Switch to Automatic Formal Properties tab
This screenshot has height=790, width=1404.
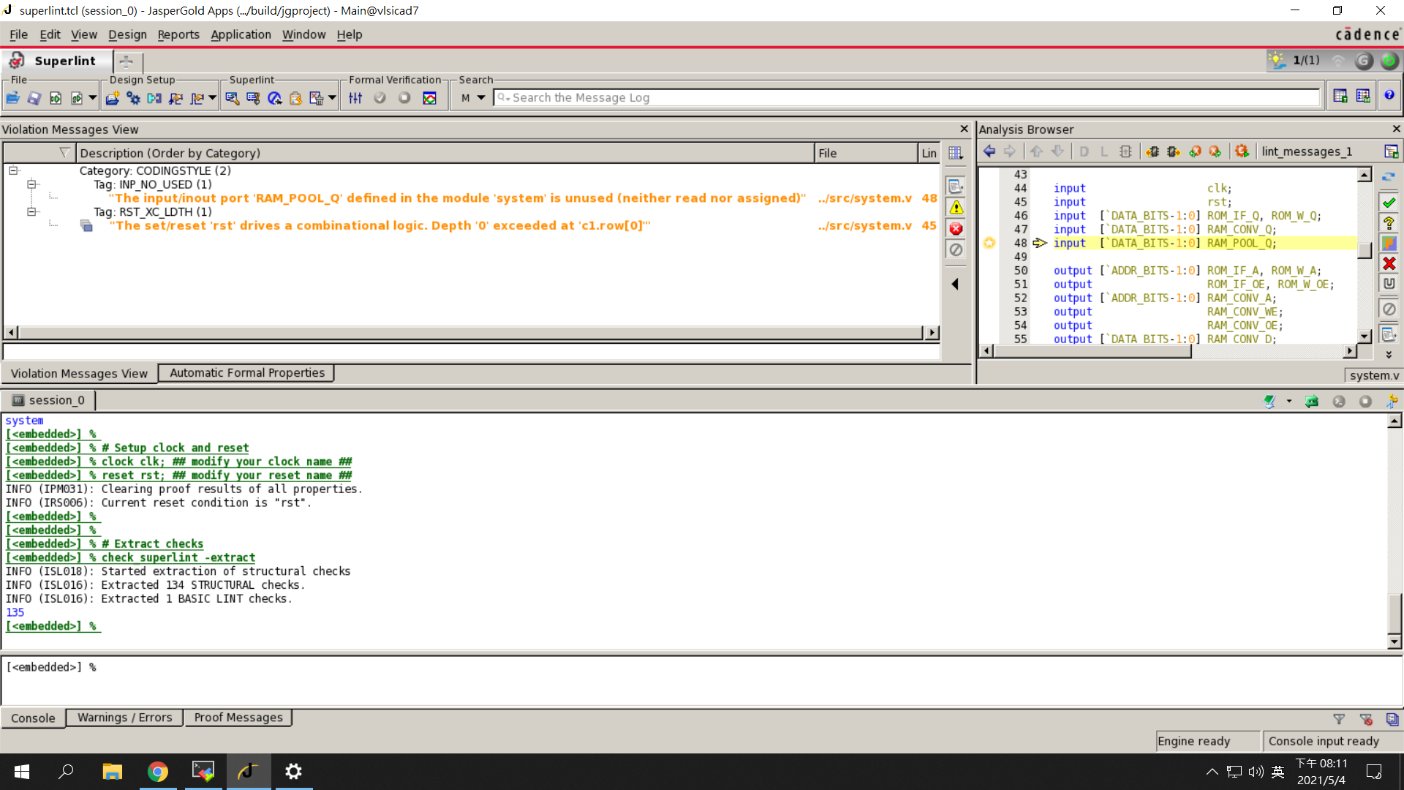pos(246,373)
